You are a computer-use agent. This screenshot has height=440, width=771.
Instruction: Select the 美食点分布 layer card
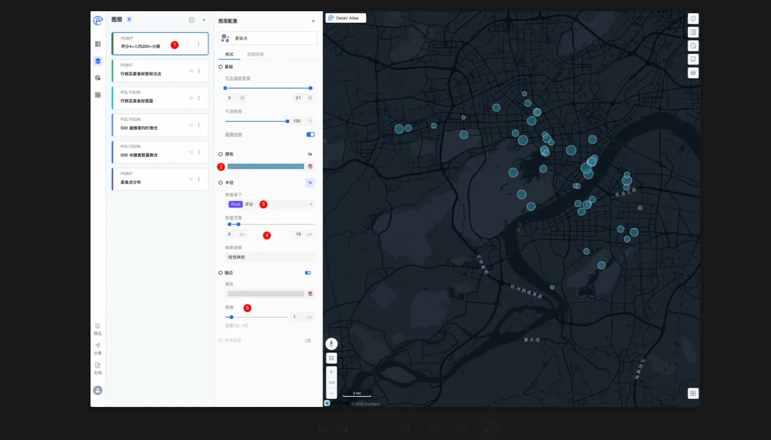click(160, 180)
